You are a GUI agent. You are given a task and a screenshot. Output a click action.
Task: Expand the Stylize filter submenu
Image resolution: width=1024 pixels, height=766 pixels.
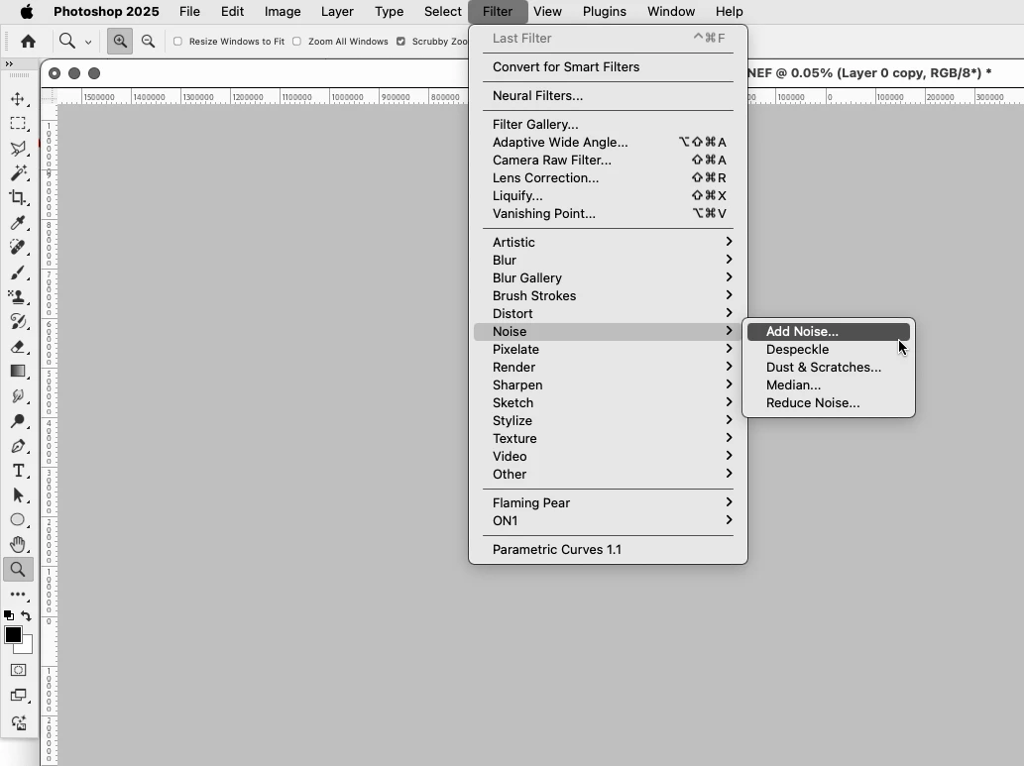[x=608, y=420]
